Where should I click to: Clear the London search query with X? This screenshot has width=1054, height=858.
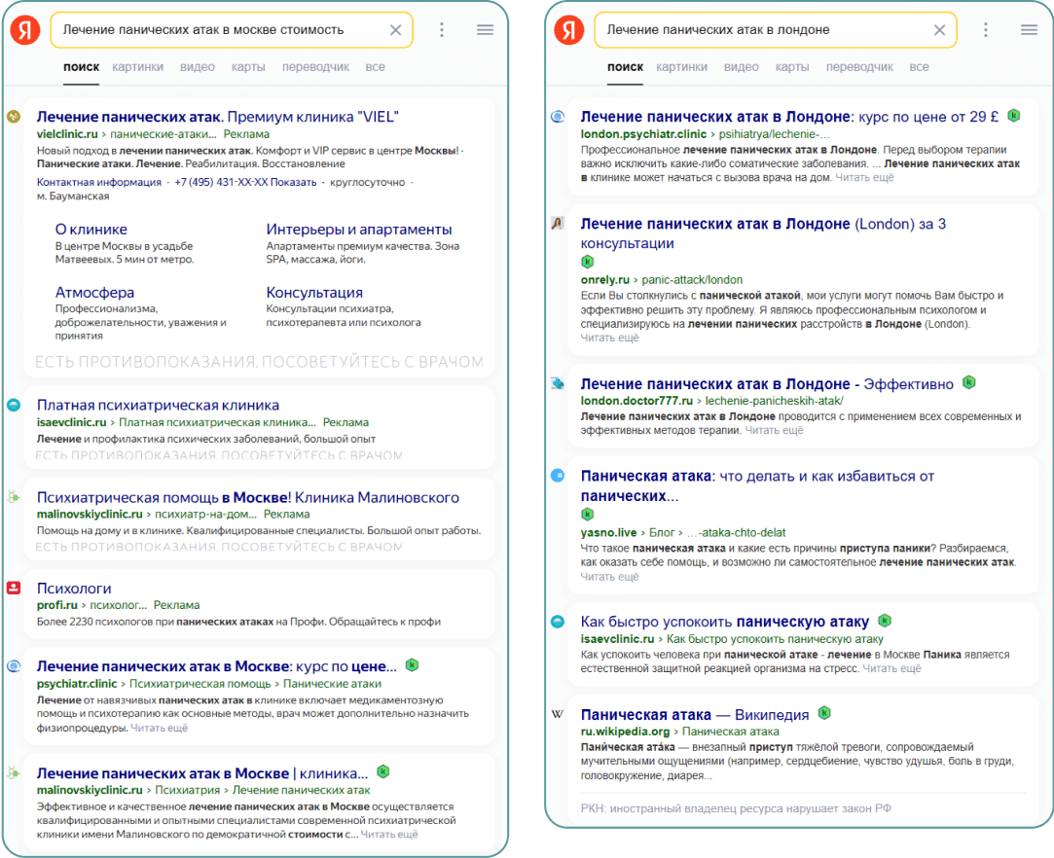click(939, 30)
